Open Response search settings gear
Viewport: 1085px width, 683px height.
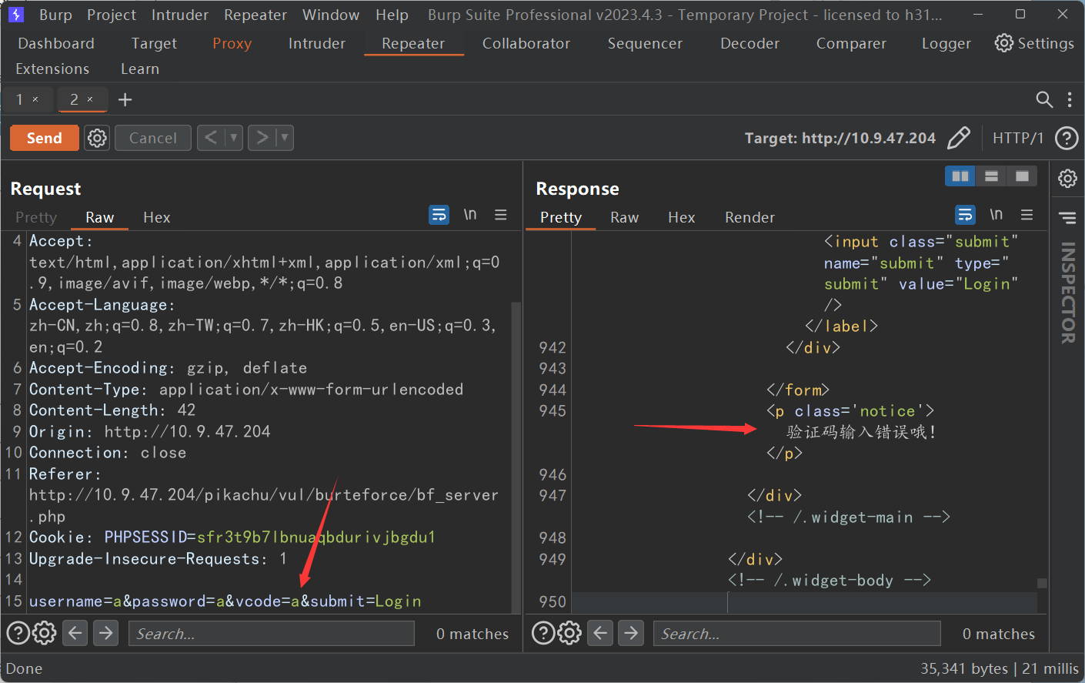[569, 633]
